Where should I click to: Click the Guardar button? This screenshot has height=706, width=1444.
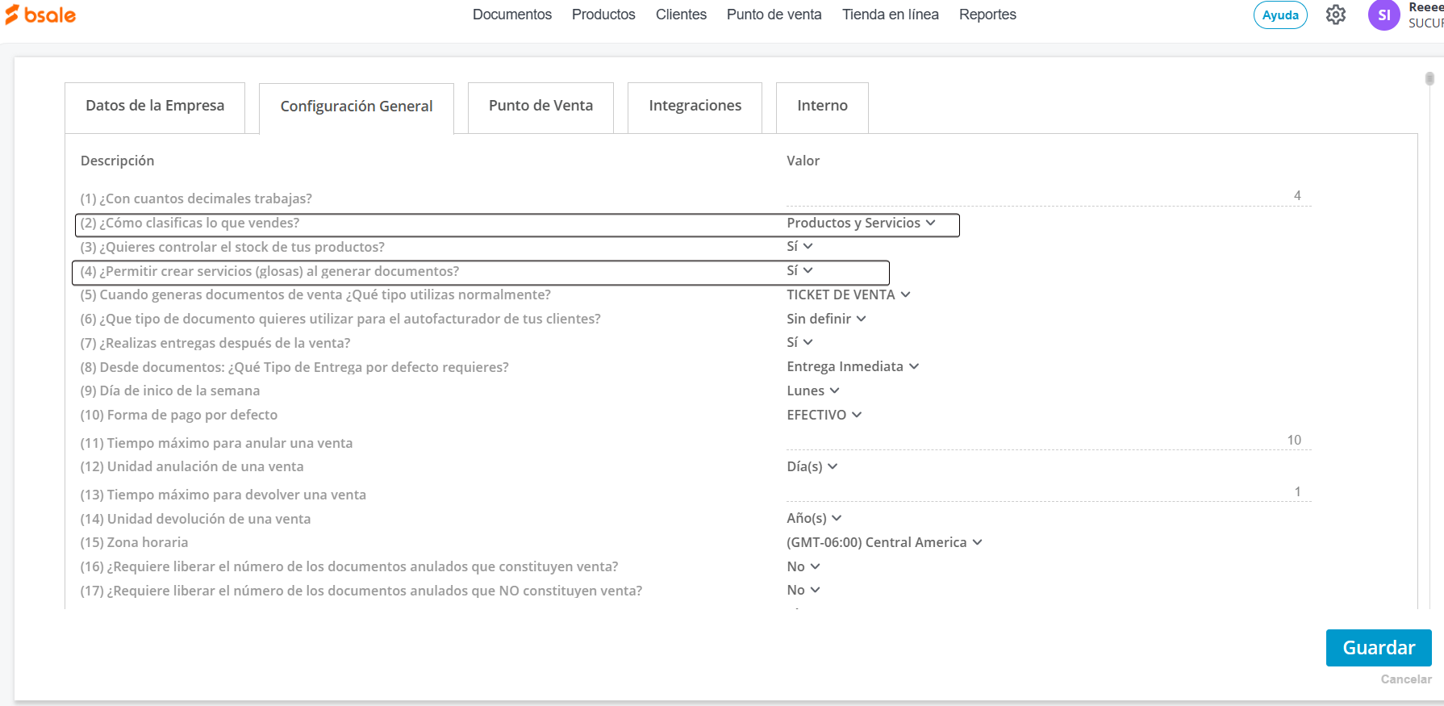click(x=1379, y=648)
